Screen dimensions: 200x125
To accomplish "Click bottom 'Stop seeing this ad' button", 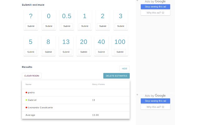I will (x=155, y=101).
